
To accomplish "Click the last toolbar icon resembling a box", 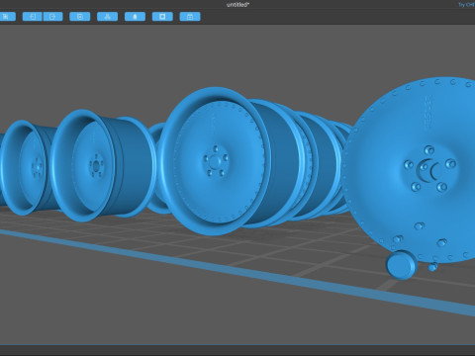I will pyautogui.click(x=190, y=17).
